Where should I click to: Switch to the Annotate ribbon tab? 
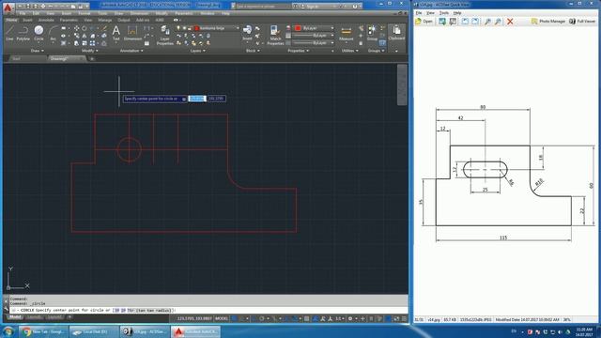pos(46,20)
